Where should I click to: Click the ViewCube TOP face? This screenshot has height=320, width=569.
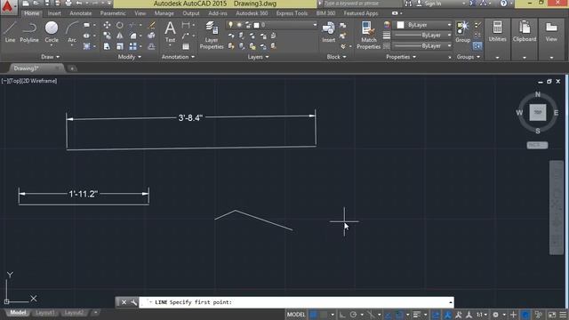tap(538, 113)
